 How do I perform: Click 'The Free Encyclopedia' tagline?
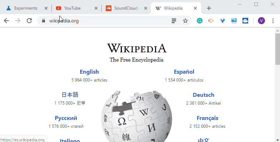click(x=136, y=60)
